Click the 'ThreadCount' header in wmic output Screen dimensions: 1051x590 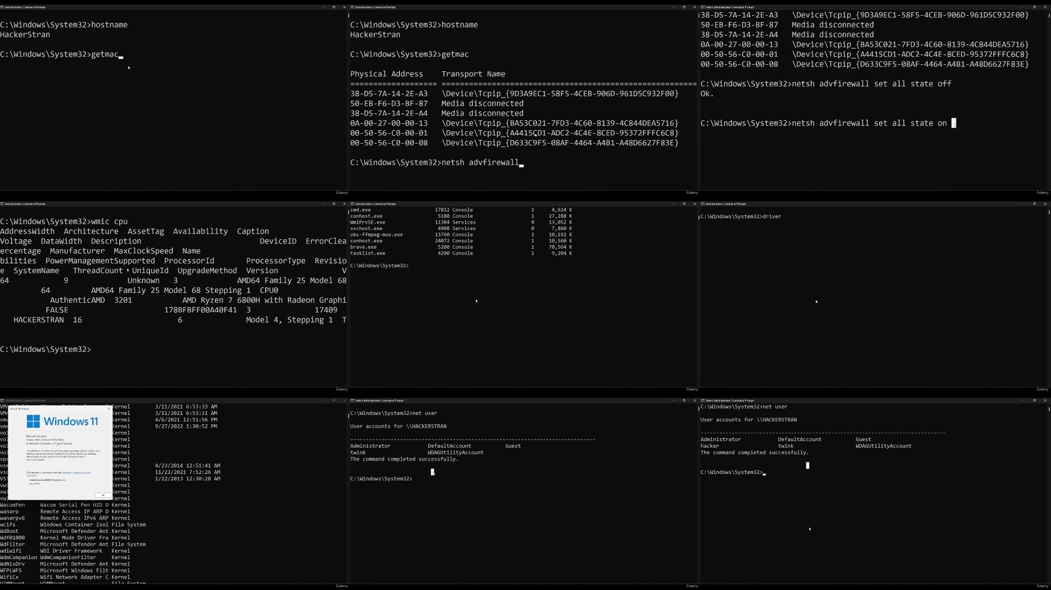point(98,271)
